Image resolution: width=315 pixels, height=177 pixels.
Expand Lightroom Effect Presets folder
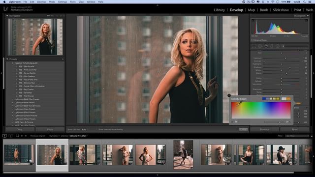12,113
